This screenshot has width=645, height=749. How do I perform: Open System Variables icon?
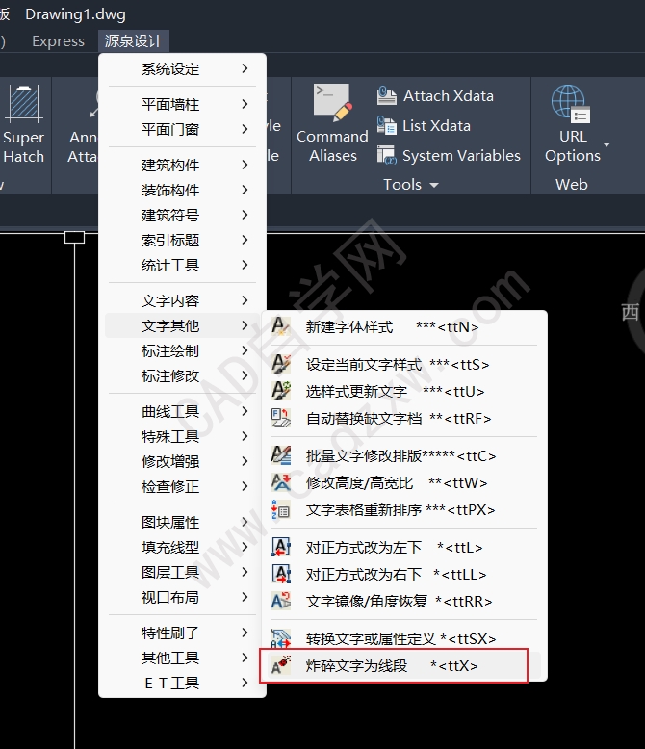(x=387, y=155)
